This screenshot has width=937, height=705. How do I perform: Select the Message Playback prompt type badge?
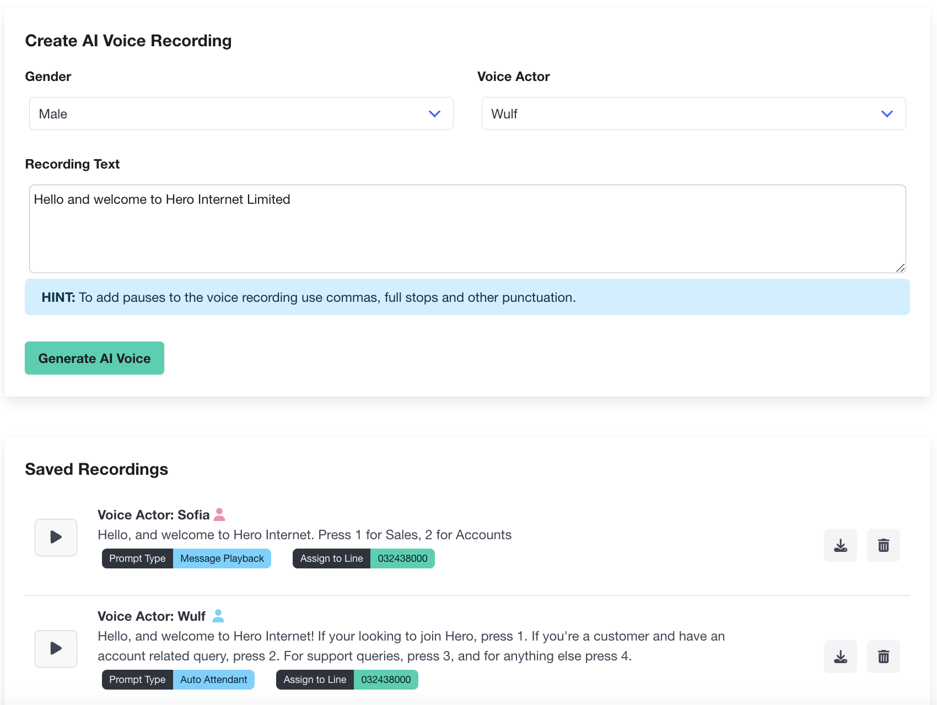(222, 558)
